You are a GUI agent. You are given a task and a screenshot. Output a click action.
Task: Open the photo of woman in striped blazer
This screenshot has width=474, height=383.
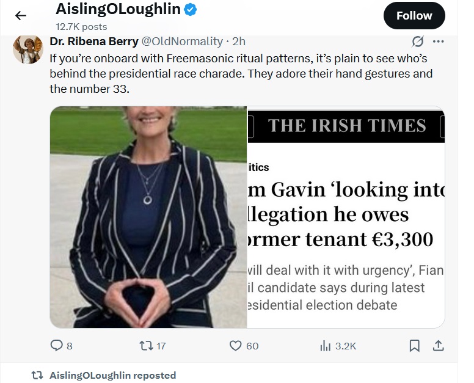(148, 217)
